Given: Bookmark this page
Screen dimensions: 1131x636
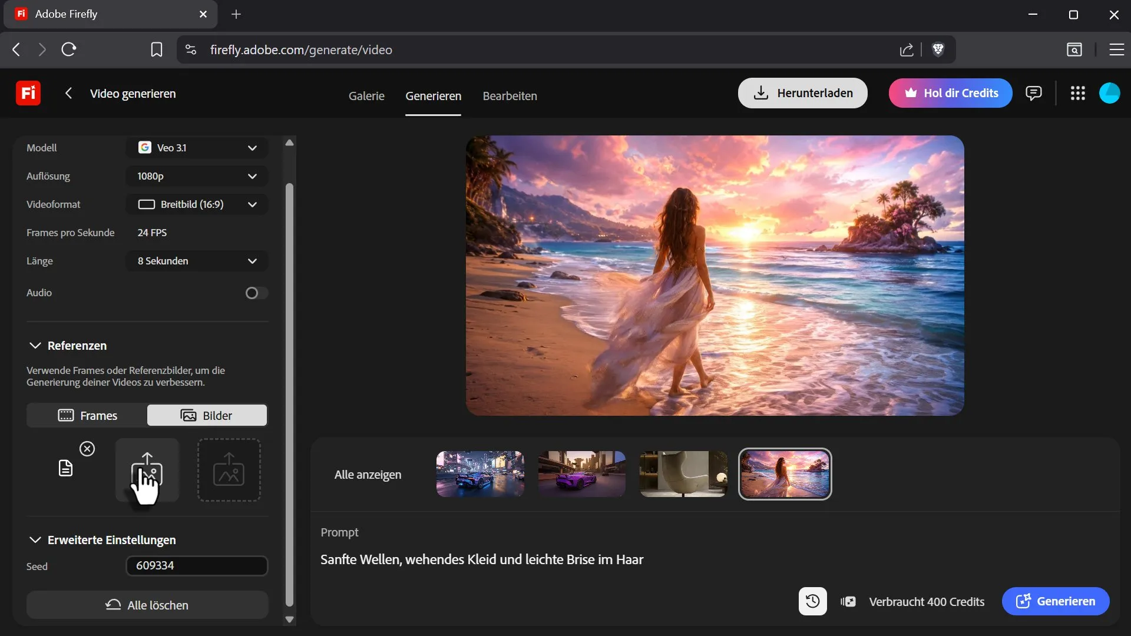Looking at the screenshot, I should 157,49.
